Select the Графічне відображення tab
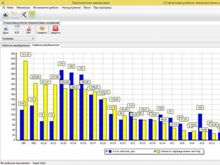The height and width of the screenshot is (165, 220). (46, 45)
